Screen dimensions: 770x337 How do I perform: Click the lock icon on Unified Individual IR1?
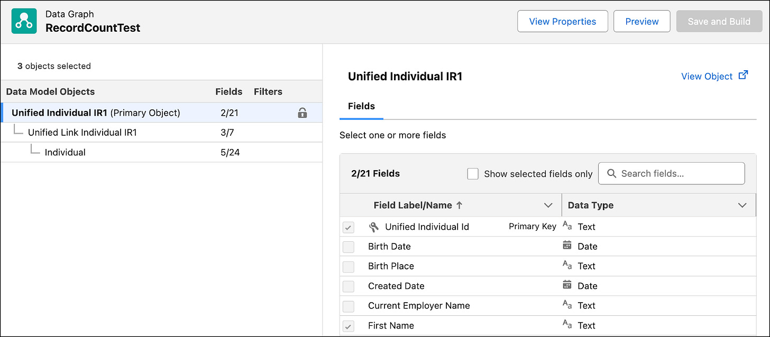(x=302, y=113)
